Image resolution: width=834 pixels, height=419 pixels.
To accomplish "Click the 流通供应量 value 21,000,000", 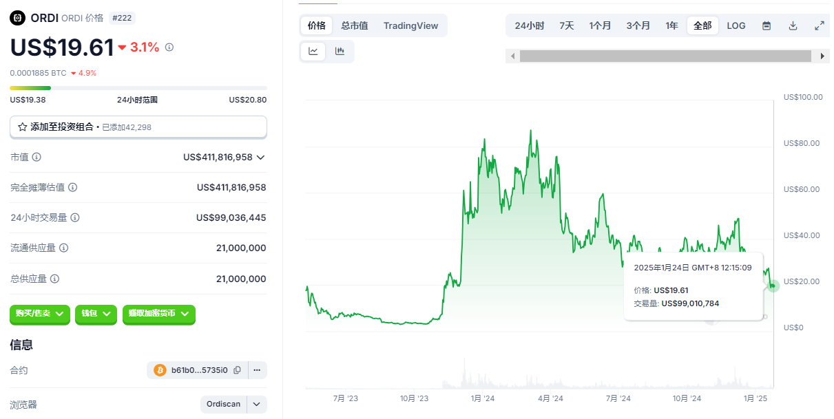I will (241, 248).
